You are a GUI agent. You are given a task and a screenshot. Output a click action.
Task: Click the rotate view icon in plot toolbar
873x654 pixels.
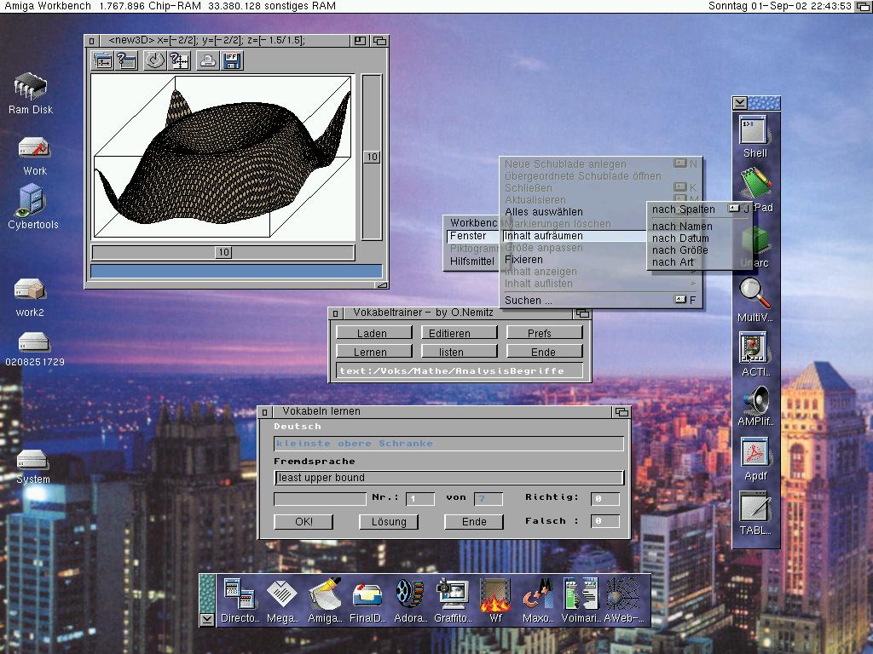(x=154, y=60)
